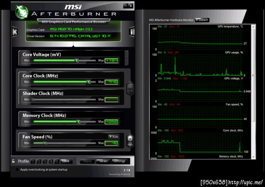Save the current profile
The height and width of the screenshot is (187, 265).
coord(66,161)
